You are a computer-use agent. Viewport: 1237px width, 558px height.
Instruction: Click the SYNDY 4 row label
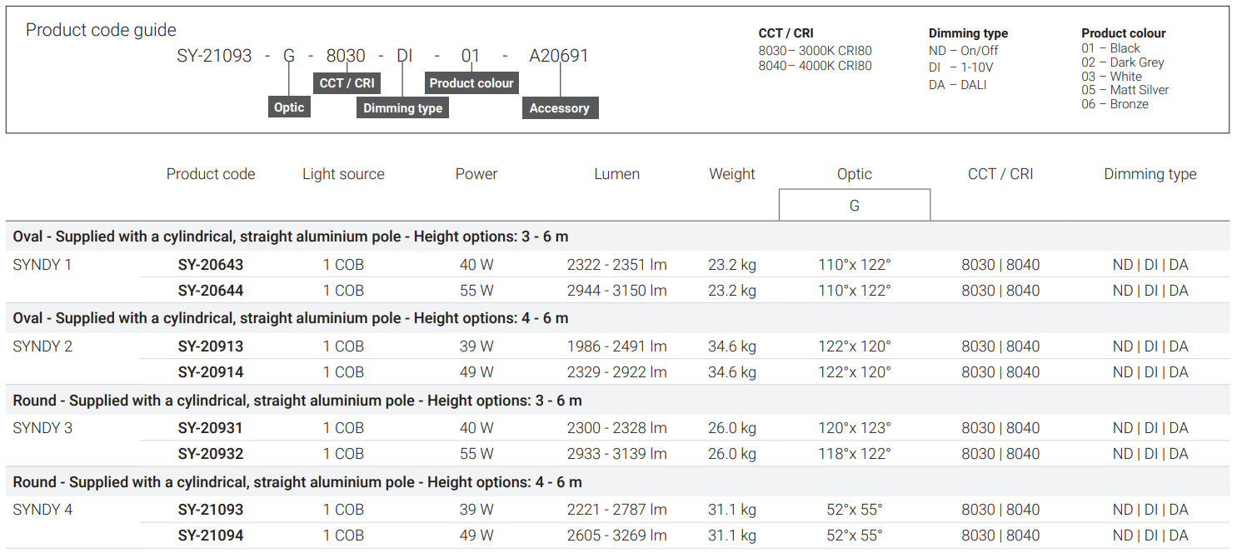(x=42, y=510)
